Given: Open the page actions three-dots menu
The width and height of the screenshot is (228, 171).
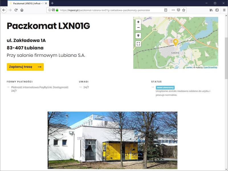Looking at the screenshot, I should click(173, 10).
